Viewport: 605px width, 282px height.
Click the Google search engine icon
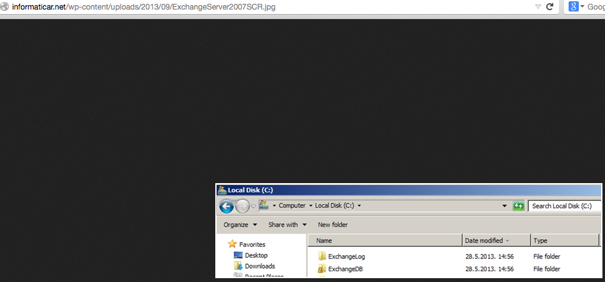pyautogui.click(x=573, y=6)
